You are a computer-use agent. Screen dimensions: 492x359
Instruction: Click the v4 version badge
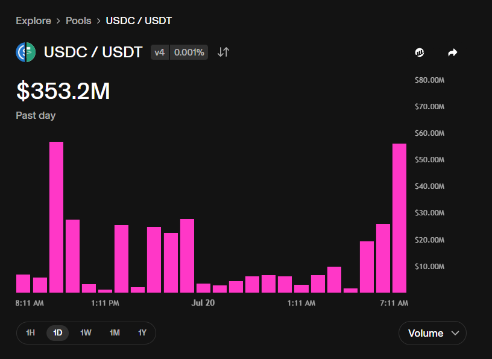(160, 52)
